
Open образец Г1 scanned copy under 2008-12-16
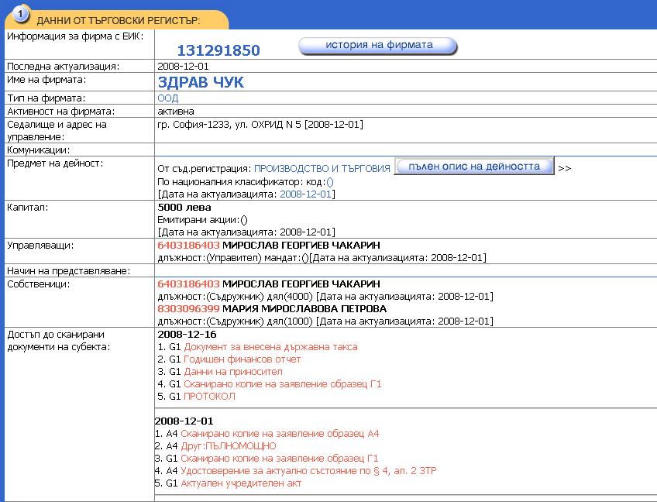283,383
